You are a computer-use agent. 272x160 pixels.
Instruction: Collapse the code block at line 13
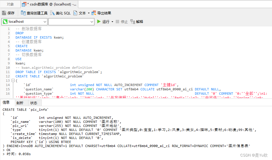click(13, 81)
